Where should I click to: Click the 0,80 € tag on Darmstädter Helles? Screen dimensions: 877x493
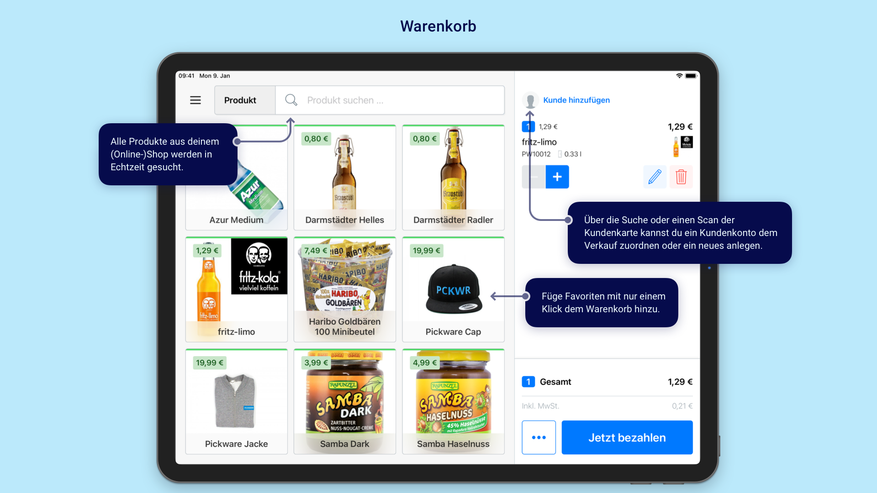[316, 139]
